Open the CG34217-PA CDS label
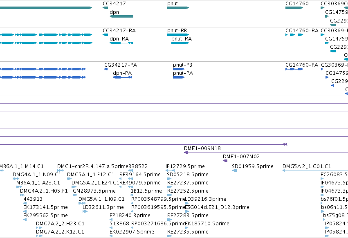348x238 pixels. point(121,65)
